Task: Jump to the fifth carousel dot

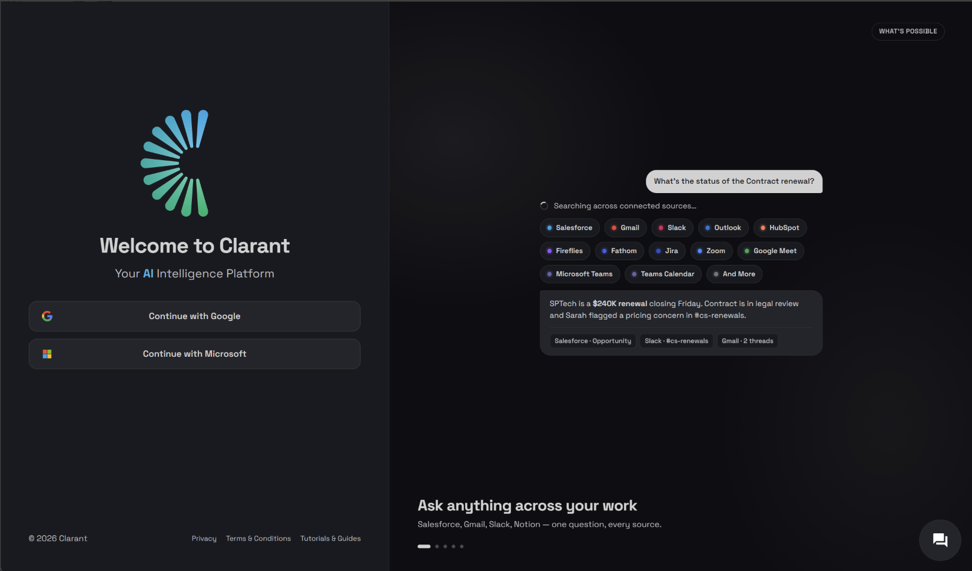Action: [x=462, y=546]
